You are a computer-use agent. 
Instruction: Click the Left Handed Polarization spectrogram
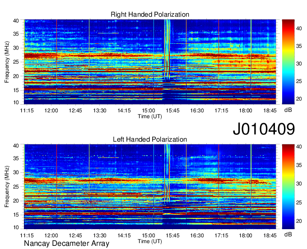click(x=150, y=187)
